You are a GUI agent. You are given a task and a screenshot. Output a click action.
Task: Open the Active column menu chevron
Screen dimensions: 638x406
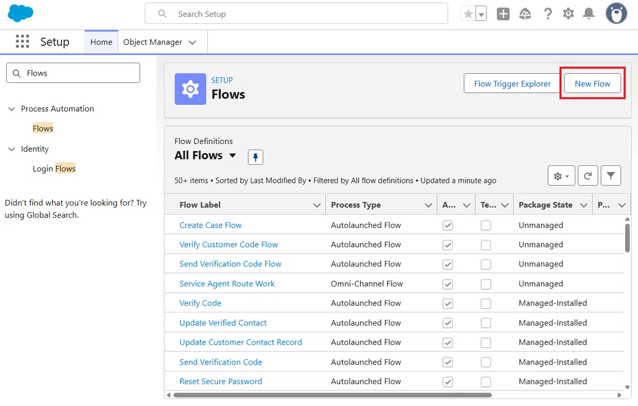[466, 205]
